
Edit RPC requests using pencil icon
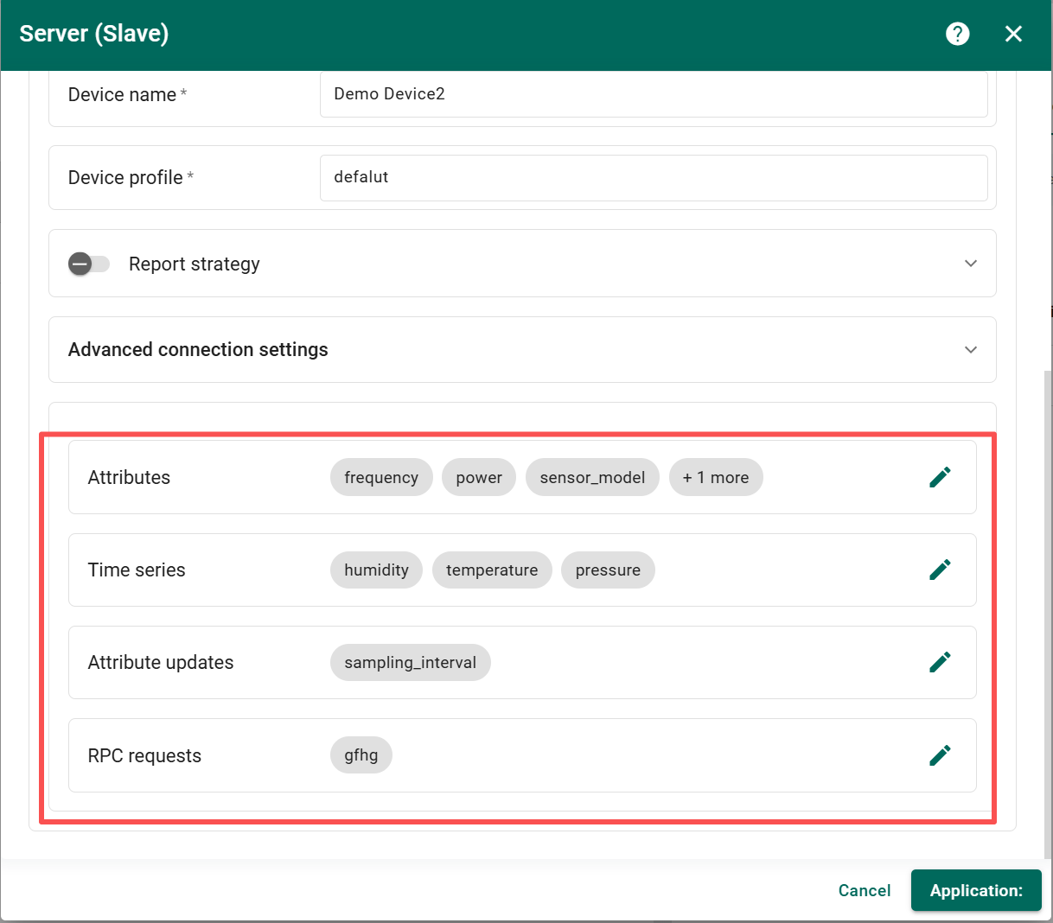(940, 755)
